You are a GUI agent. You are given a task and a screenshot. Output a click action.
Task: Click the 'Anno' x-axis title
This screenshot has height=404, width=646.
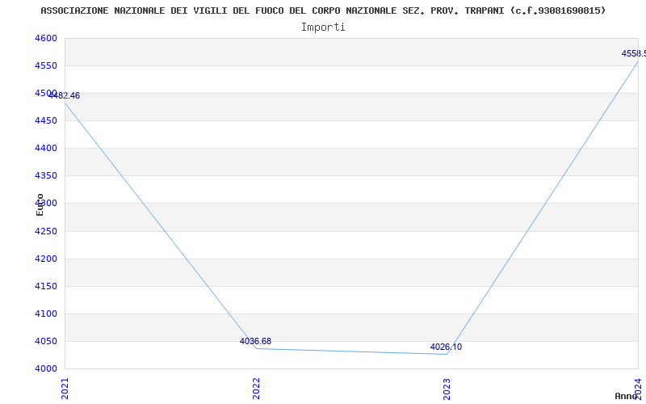626,396
